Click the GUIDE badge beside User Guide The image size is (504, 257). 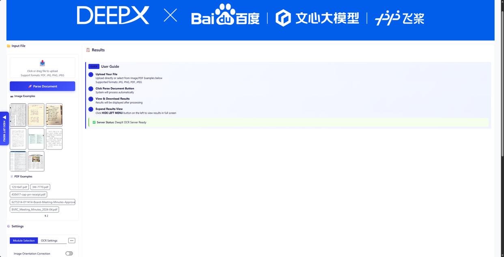click(x=94, y=67)
